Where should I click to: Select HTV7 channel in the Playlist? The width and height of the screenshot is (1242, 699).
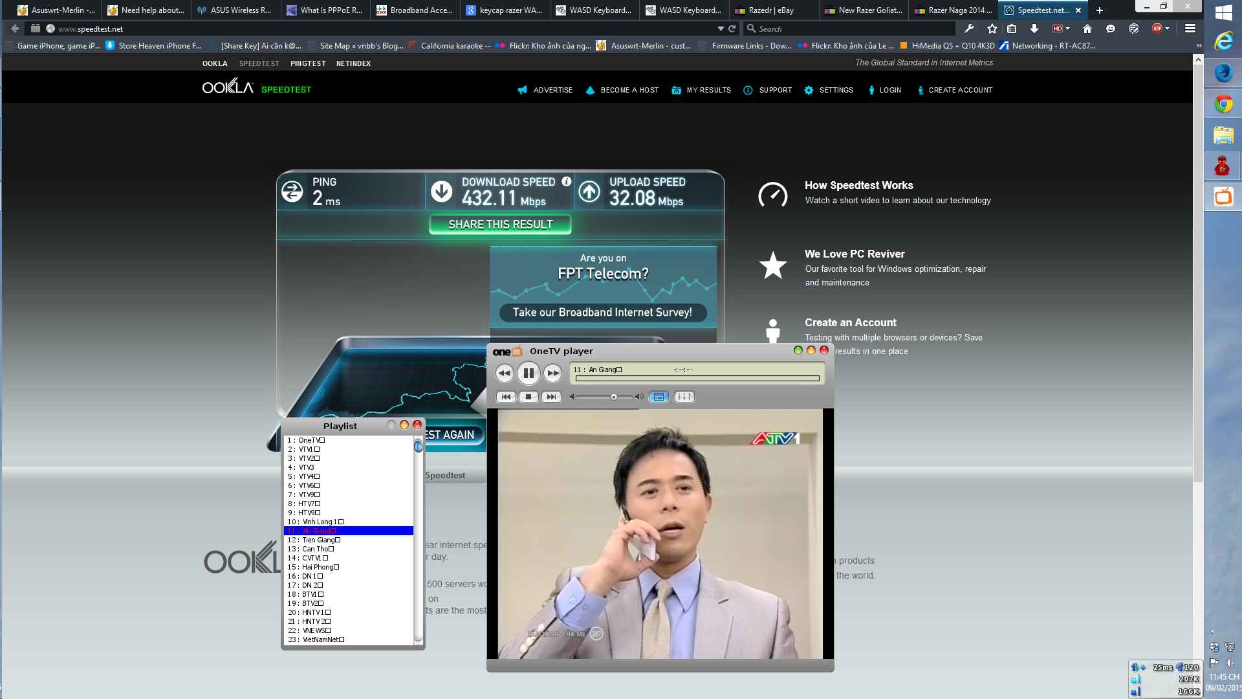point(348,504)
